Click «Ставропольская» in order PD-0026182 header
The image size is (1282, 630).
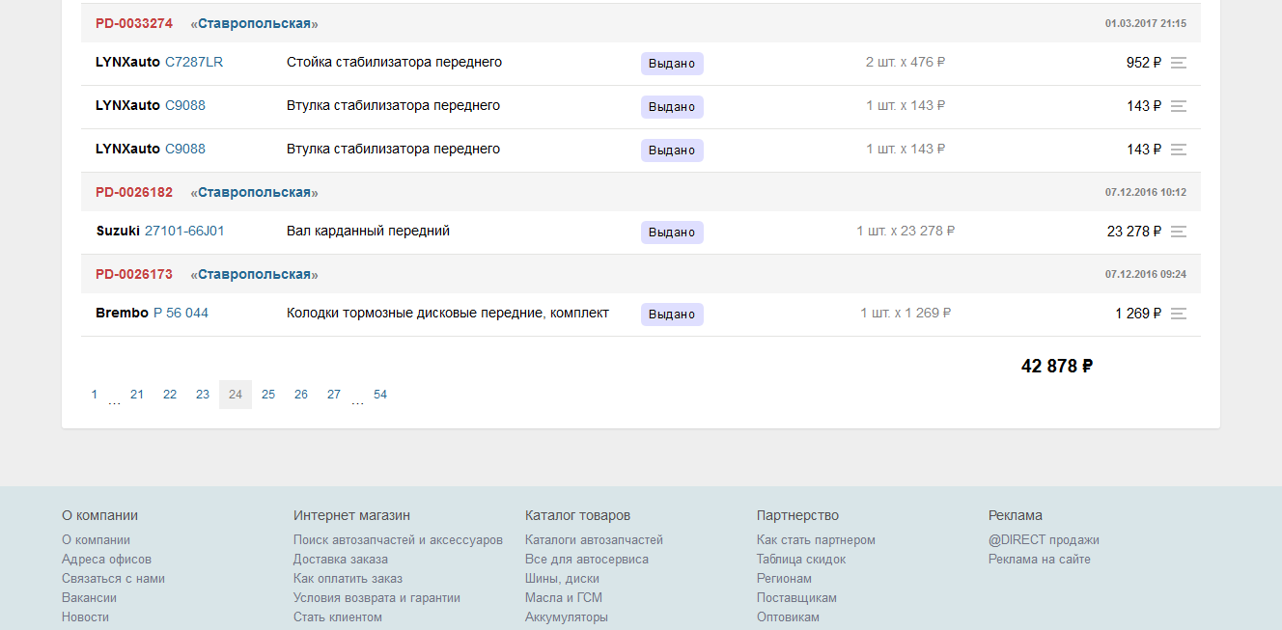[254, 192]
